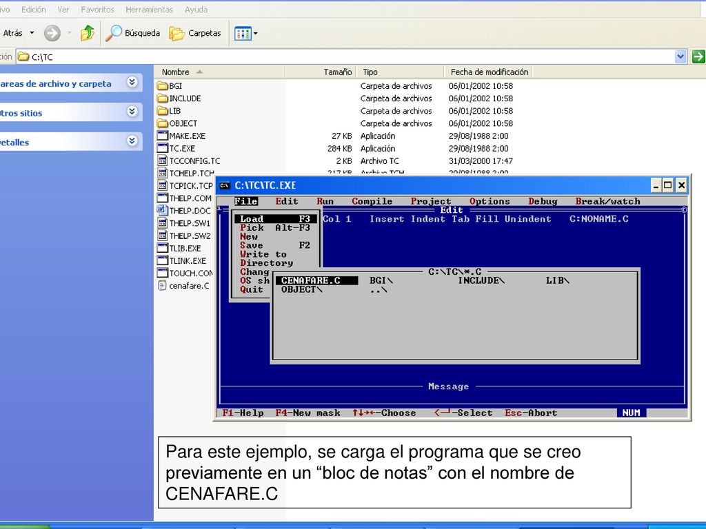Viewport: 706px width, 529px height.
Task: Select the THELP.DOC document icon
Action: coord(163,211)
